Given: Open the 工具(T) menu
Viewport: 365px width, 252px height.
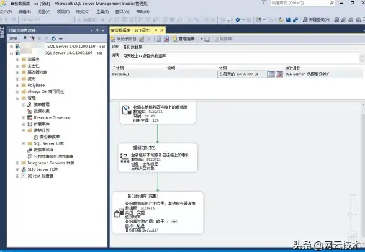Looking at the screenshot, I should click(x=102, y=12).
